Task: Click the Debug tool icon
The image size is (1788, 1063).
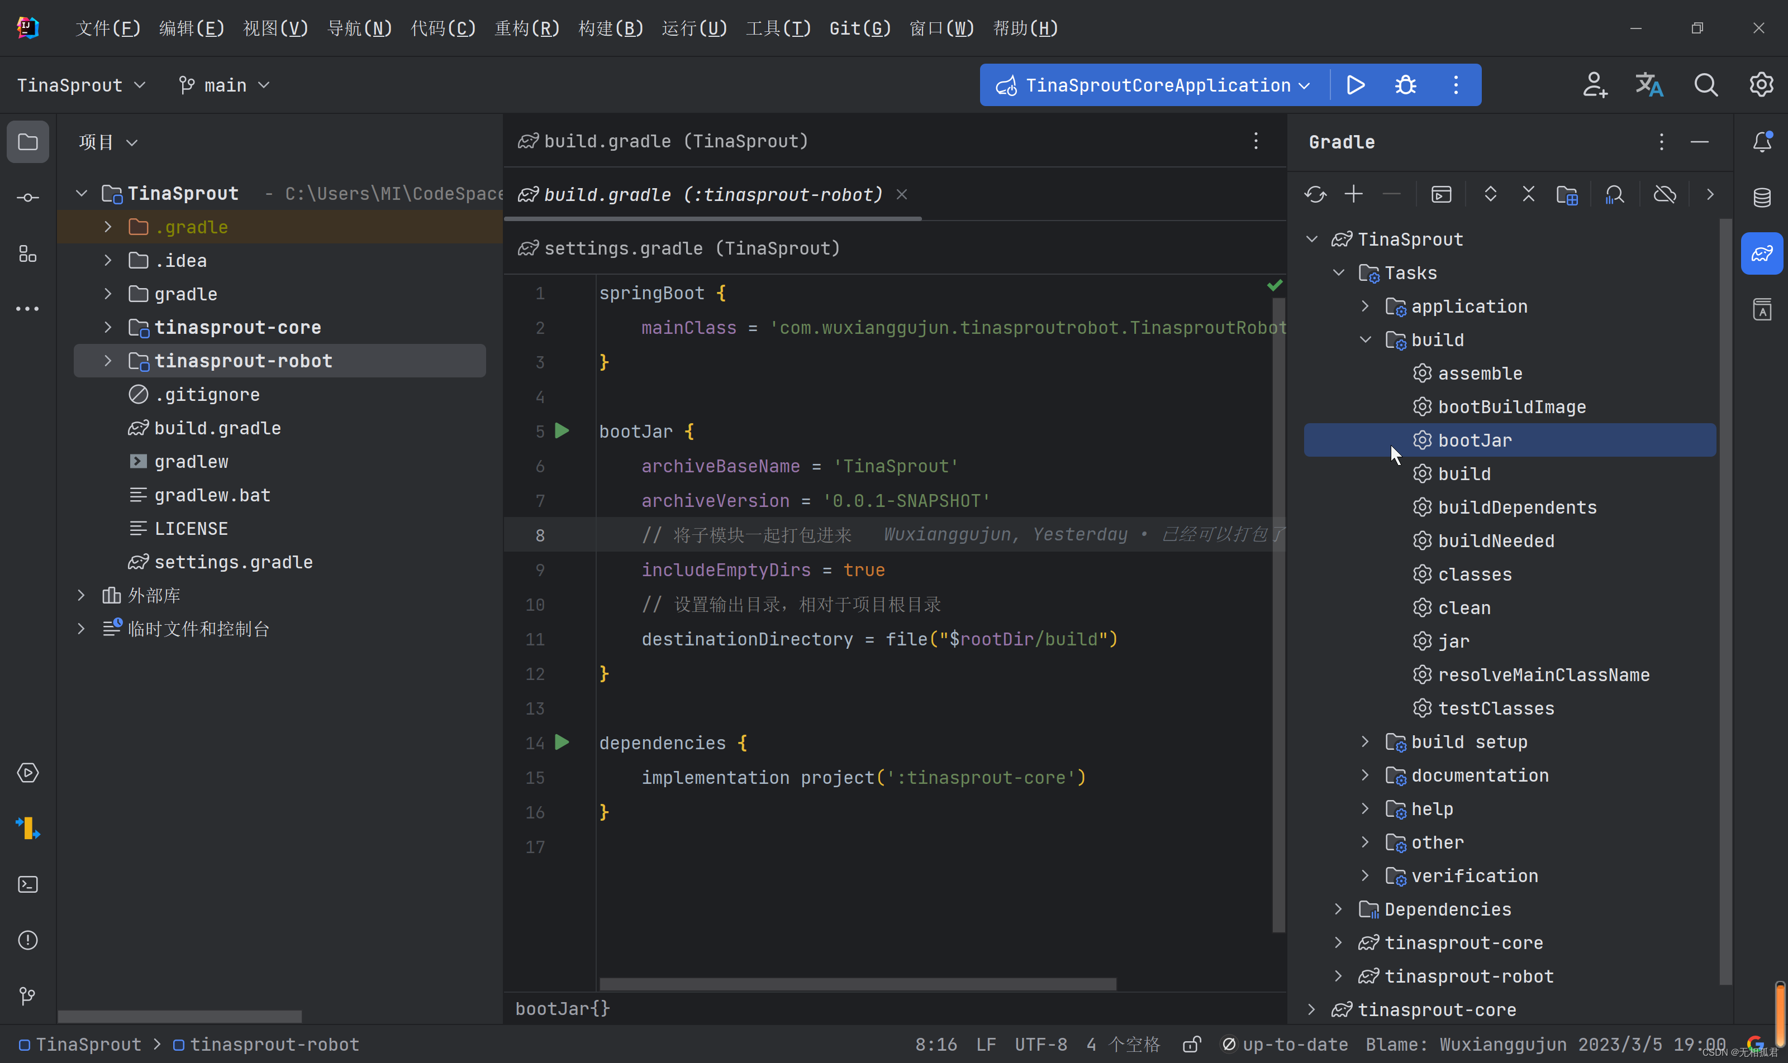Action: click(1406, 85)
